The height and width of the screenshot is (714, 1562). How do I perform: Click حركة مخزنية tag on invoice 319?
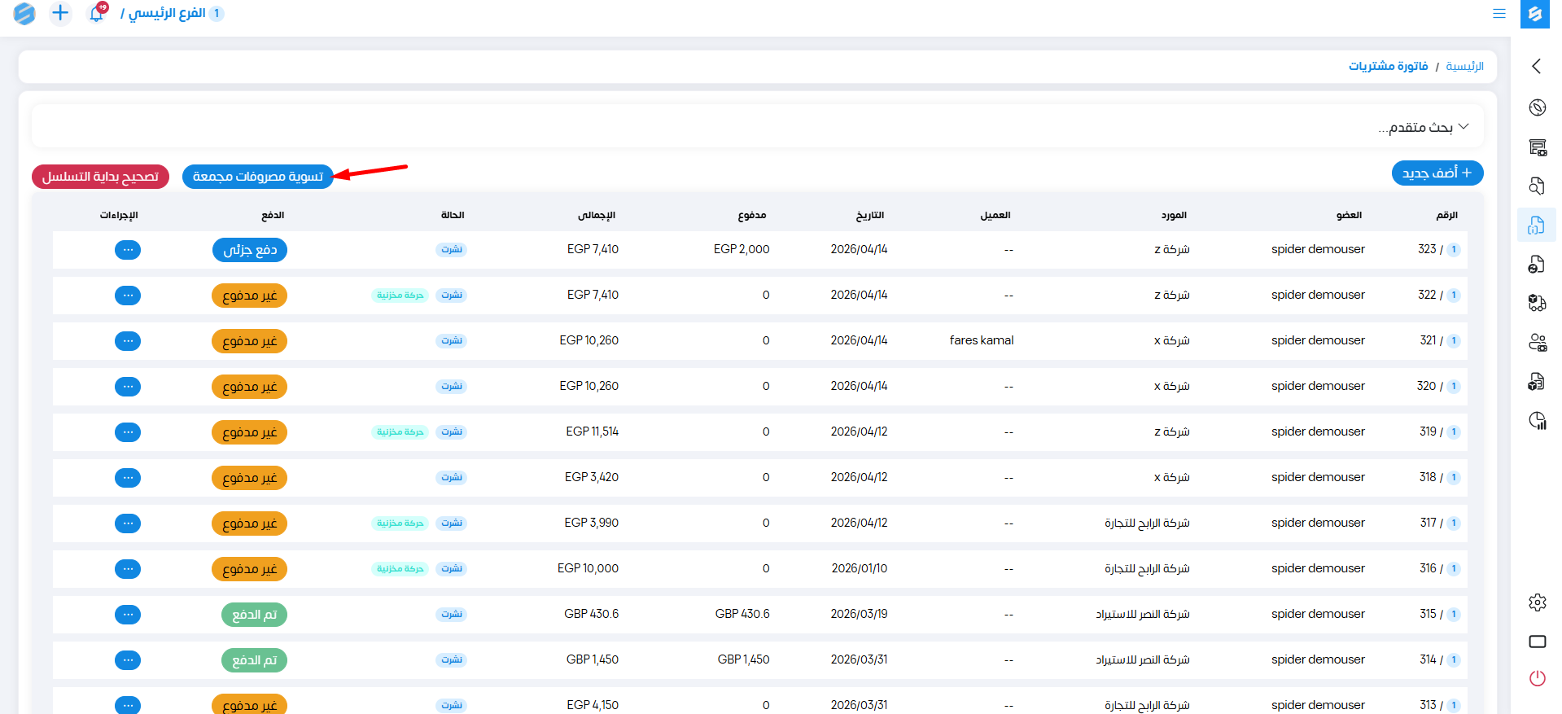[400, 431]
